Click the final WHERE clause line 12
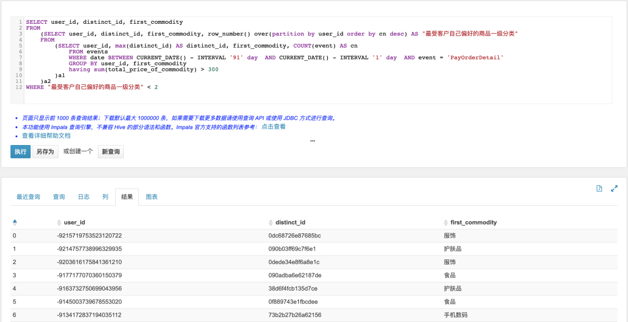The height and width of the screenshot is (322, 628). point(92,87)
